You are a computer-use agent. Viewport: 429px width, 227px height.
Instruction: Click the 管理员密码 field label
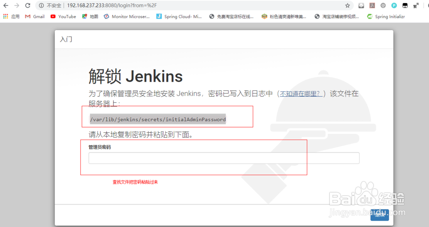100,147
